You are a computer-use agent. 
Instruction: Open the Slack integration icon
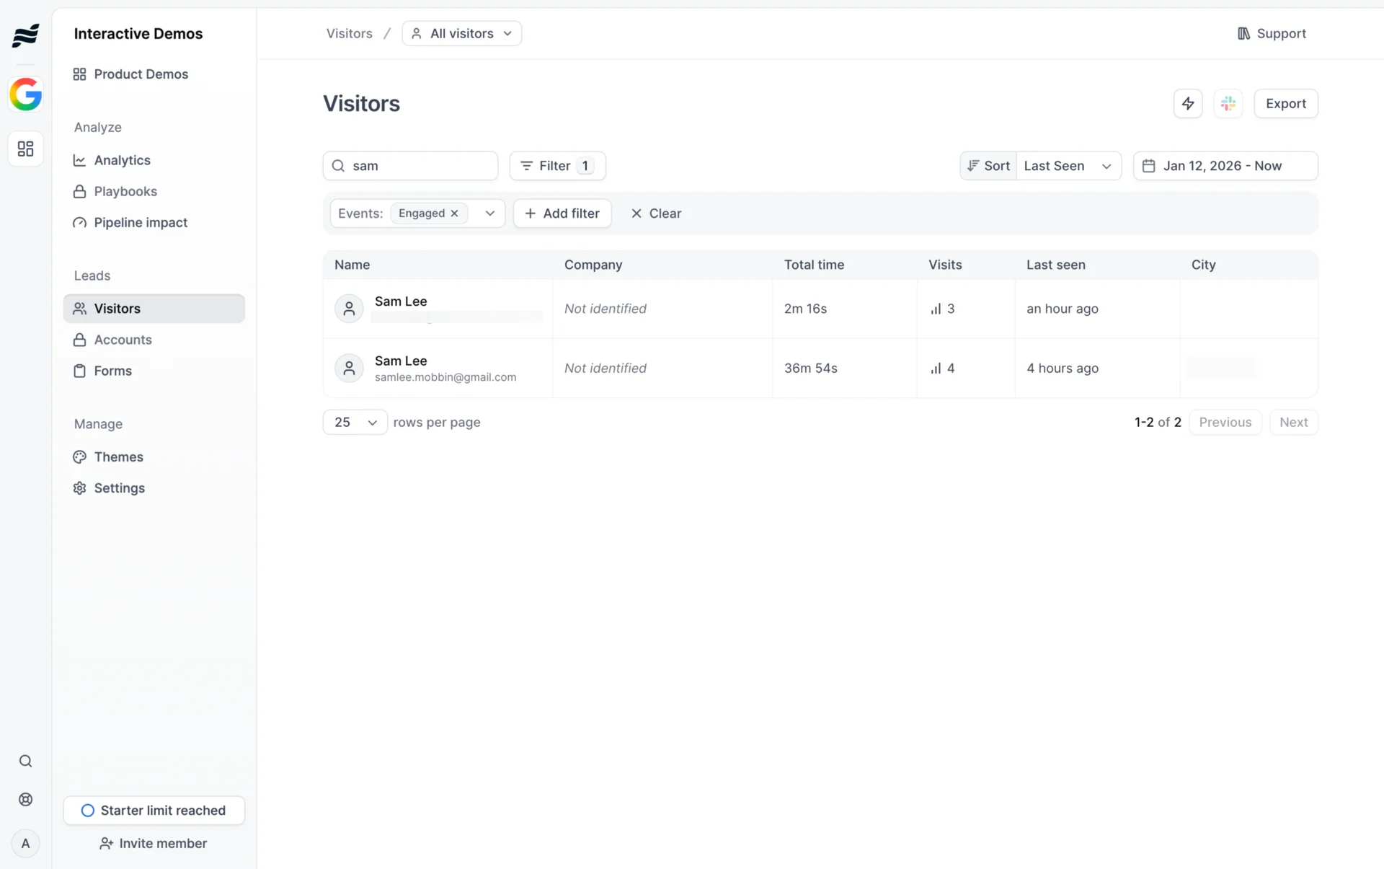tap(1228, 103)
